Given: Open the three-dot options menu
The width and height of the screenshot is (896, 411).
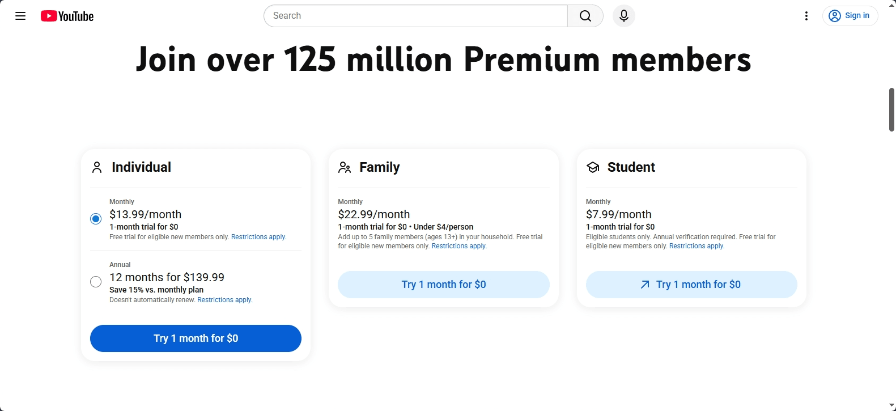Looking at the screenshot, I should click(x=806, y=16).
